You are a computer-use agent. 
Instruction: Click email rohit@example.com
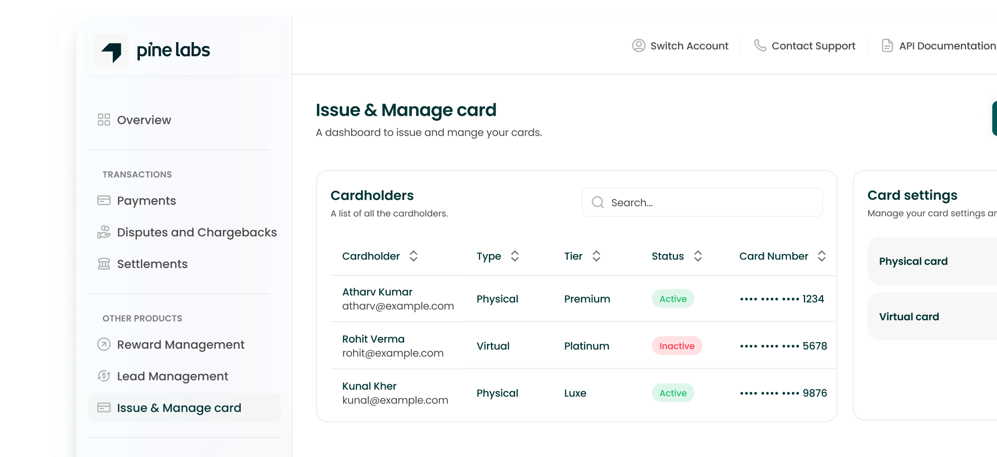[x=393, y=353]
